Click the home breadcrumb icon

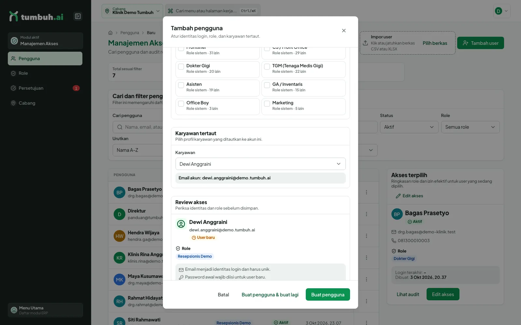tap(110, 33)
